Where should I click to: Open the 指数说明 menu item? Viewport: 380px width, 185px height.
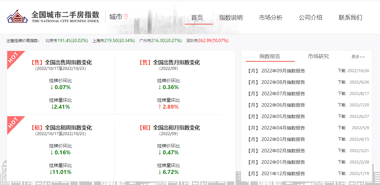coord(231,18)
